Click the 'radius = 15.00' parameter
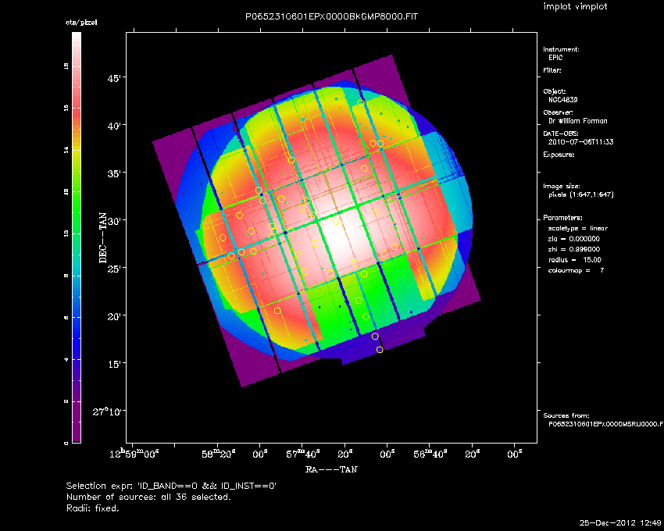Image resolution: width=664 pixels, height=531 pixels. point(575,260)
